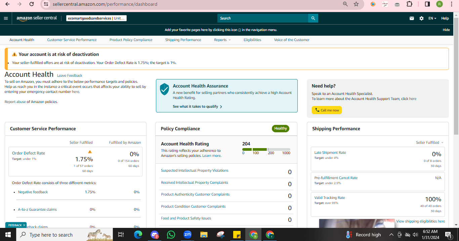Image resolution: width=459 pixels, height=241 pixels.
Task: Click View shipping eligibilities here link
Action: point(421,221)
